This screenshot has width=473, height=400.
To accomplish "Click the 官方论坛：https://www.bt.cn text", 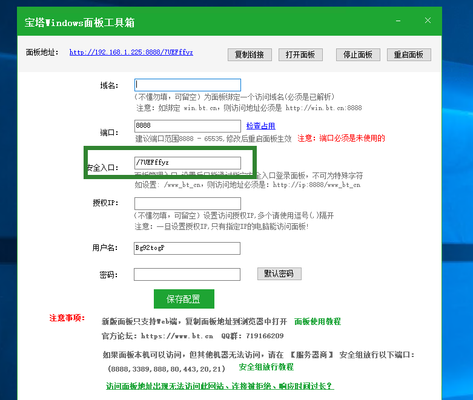I will point(157,336).
